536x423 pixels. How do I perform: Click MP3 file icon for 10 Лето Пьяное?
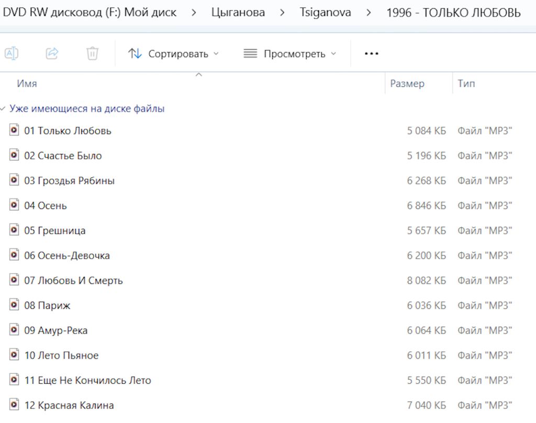pyautogui.click(x=14, y=355)
